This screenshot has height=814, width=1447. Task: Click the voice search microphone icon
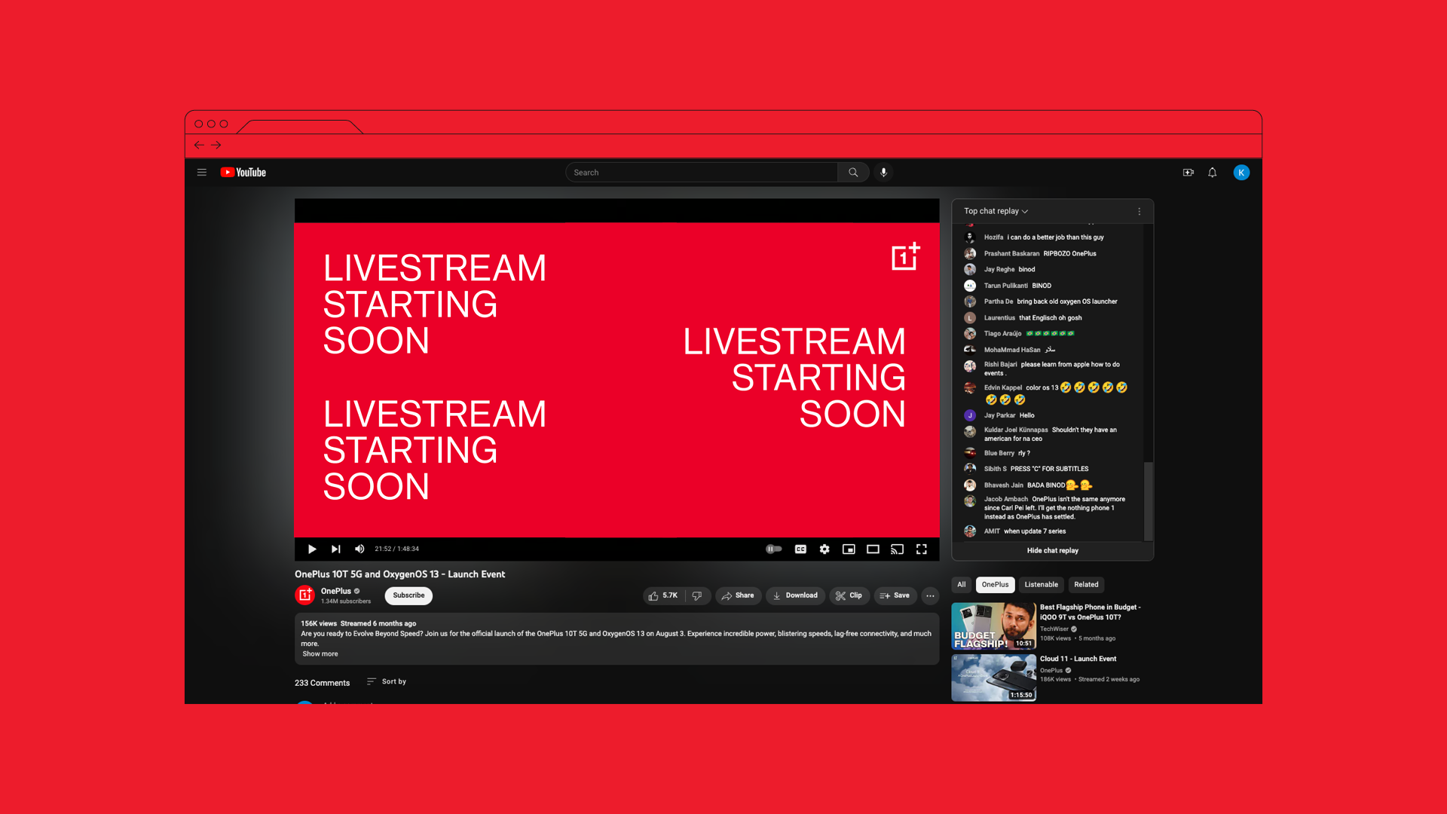click(883, 173)
